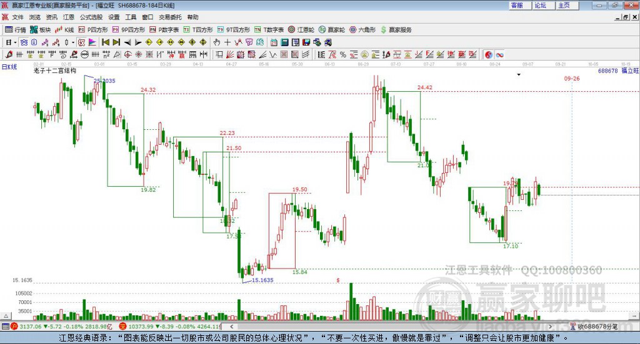Screen dimensions: 640x344
Task: Open the 帮助 menu
Action: [192, 17]
